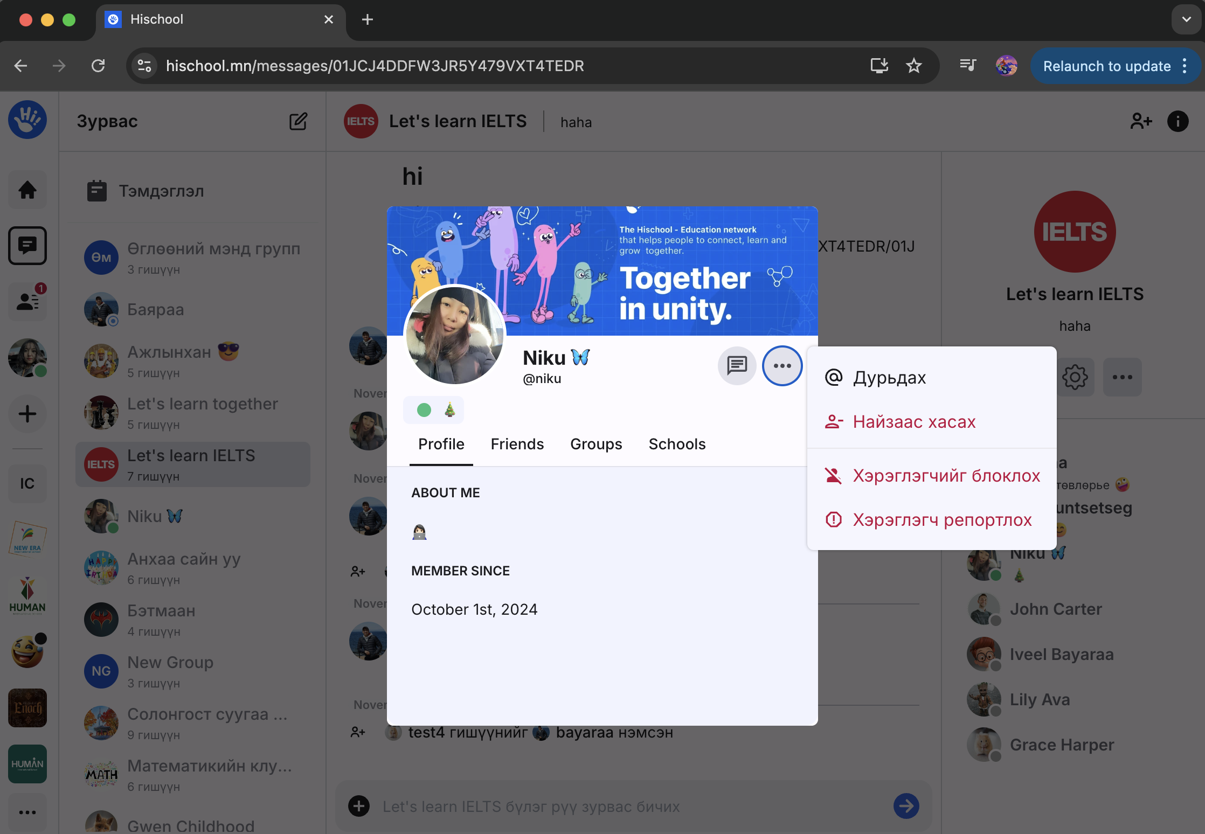Click the add member icon in header
This screenshot has width=1205, height=834.
point(1140,121)
